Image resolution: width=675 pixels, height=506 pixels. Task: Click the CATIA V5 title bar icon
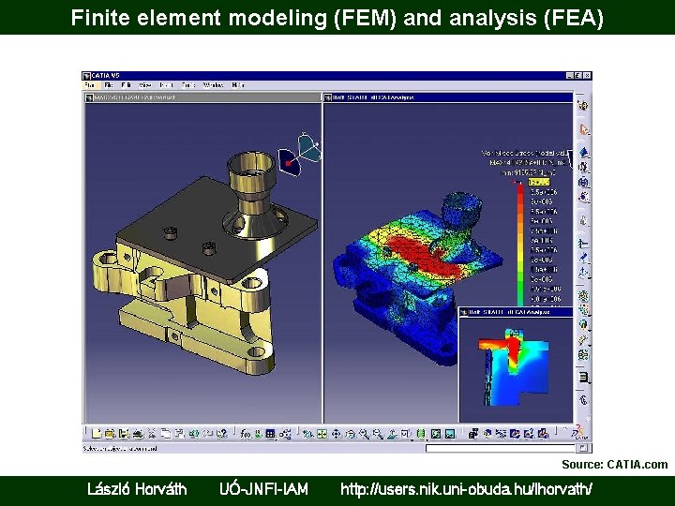pos(86,76)
